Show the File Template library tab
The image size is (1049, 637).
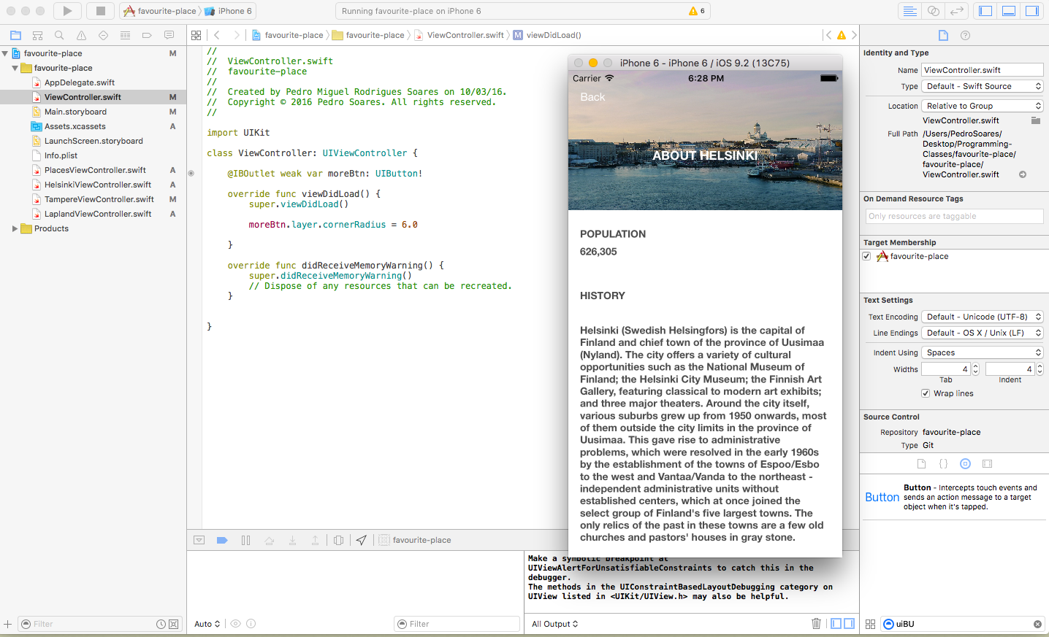pos(921,463)
